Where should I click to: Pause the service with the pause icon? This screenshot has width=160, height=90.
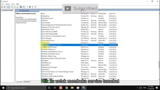[33, 7]
